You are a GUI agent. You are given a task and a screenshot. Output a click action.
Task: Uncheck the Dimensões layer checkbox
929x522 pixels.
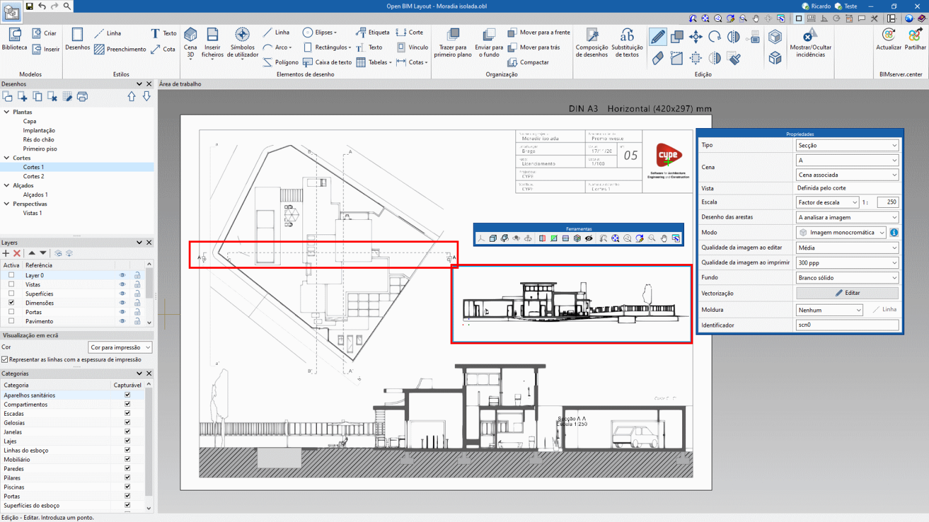coord(11,303)
